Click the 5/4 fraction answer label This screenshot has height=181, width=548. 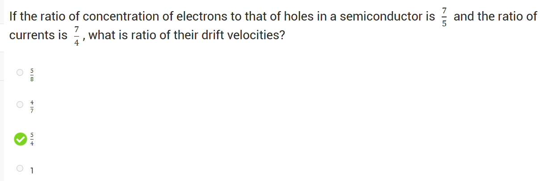point(32,139)
